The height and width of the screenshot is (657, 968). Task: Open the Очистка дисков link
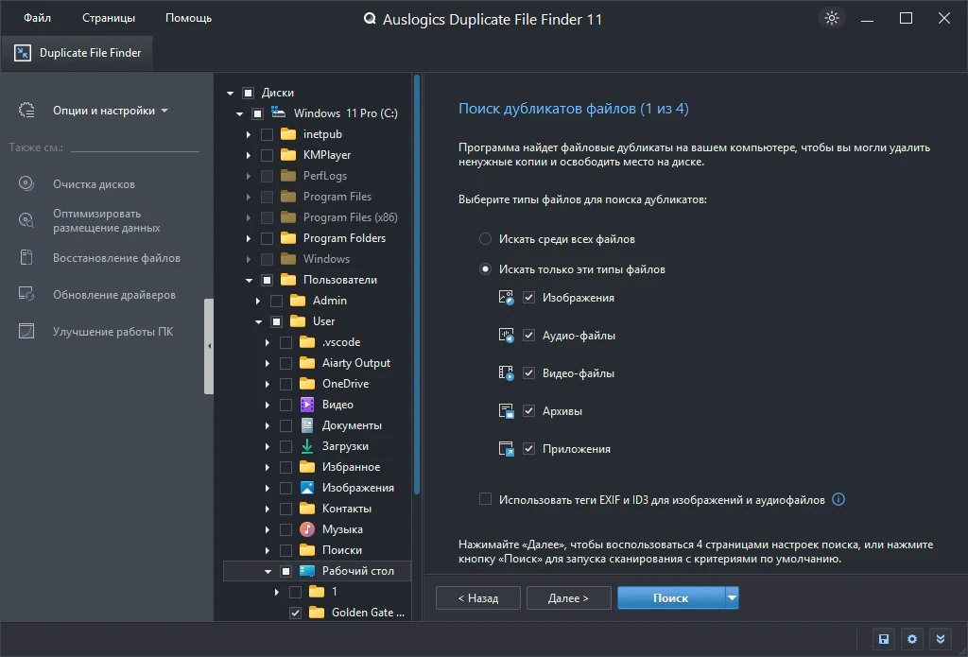[x=94, y=184]
